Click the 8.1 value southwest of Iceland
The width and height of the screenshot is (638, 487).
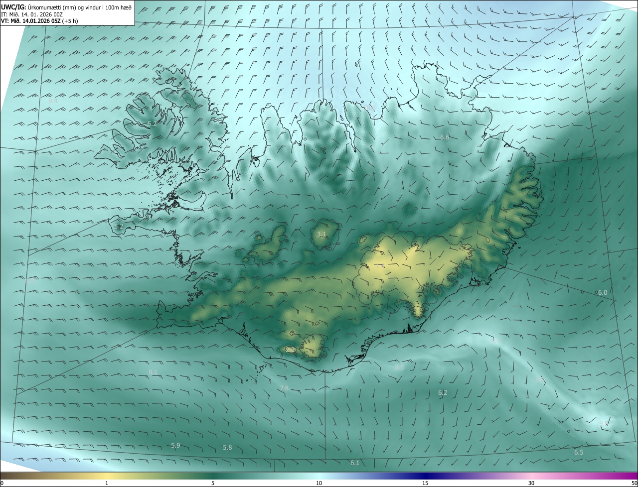153,372
